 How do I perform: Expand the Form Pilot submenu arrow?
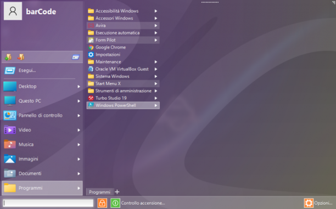156,40
